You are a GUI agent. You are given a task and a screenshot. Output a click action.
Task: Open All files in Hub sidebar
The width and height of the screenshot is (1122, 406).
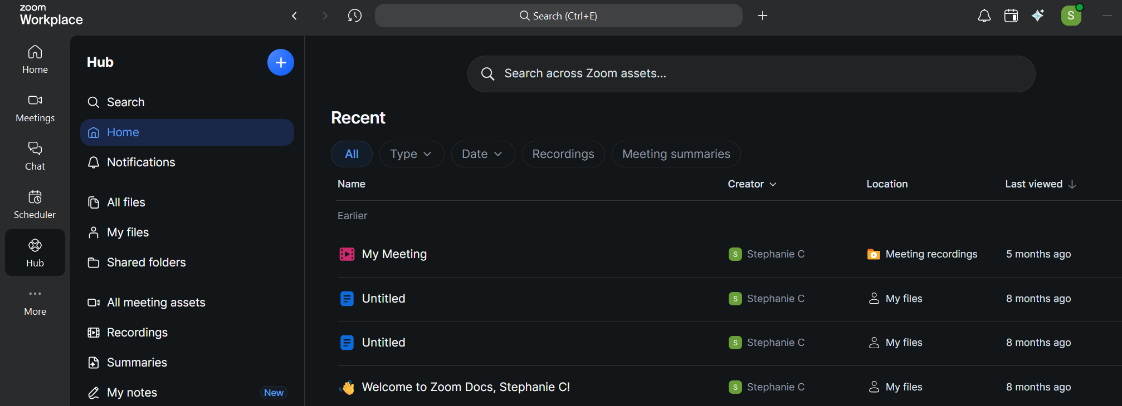pos(187,202)
